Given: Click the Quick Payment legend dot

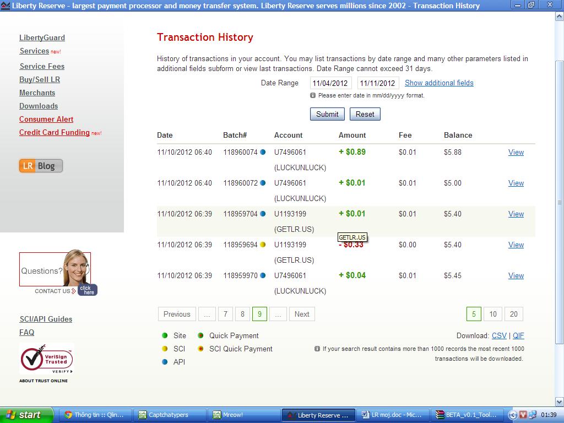Looking at the screenshot, I should click(200, 335).
